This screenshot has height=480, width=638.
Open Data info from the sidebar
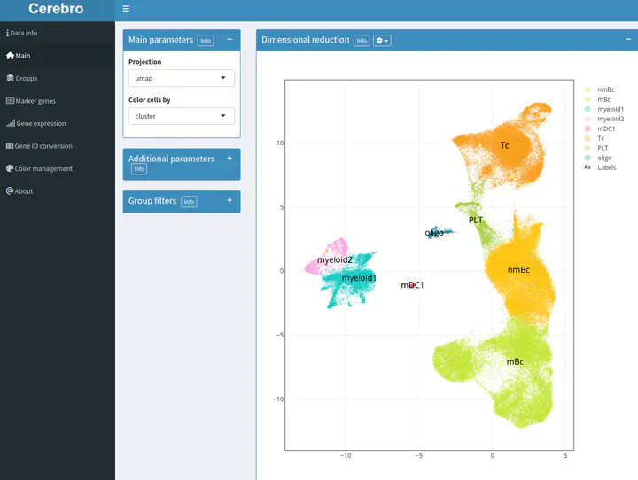click(24, 33)
